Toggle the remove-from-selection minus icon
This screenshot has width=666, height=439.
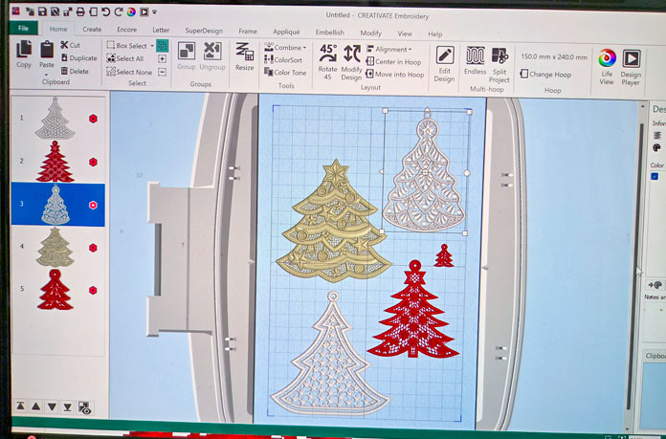click(163, 72)
